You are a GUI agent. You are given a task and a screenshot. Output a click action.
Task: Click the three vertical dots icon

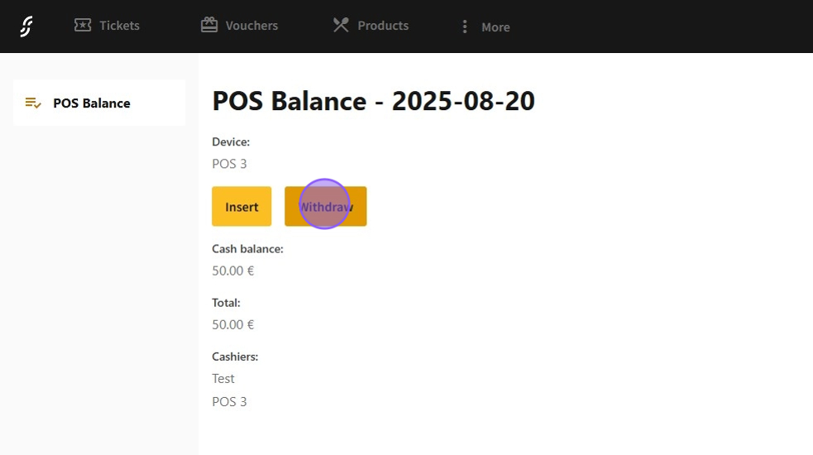465,27
